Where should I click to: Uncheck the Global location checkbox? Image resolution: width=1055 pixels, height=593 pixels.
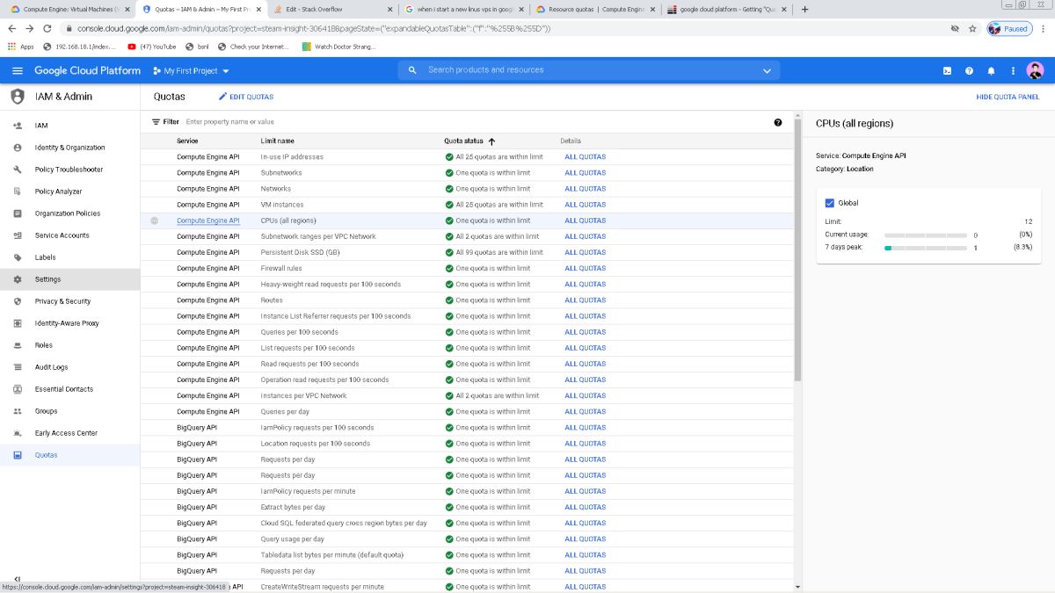coord(829,203)
